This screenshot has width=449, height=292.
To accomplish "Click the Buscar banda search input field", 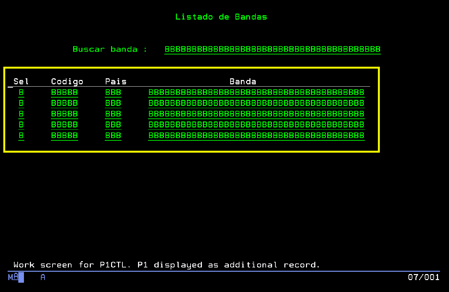I will [272, 49].
